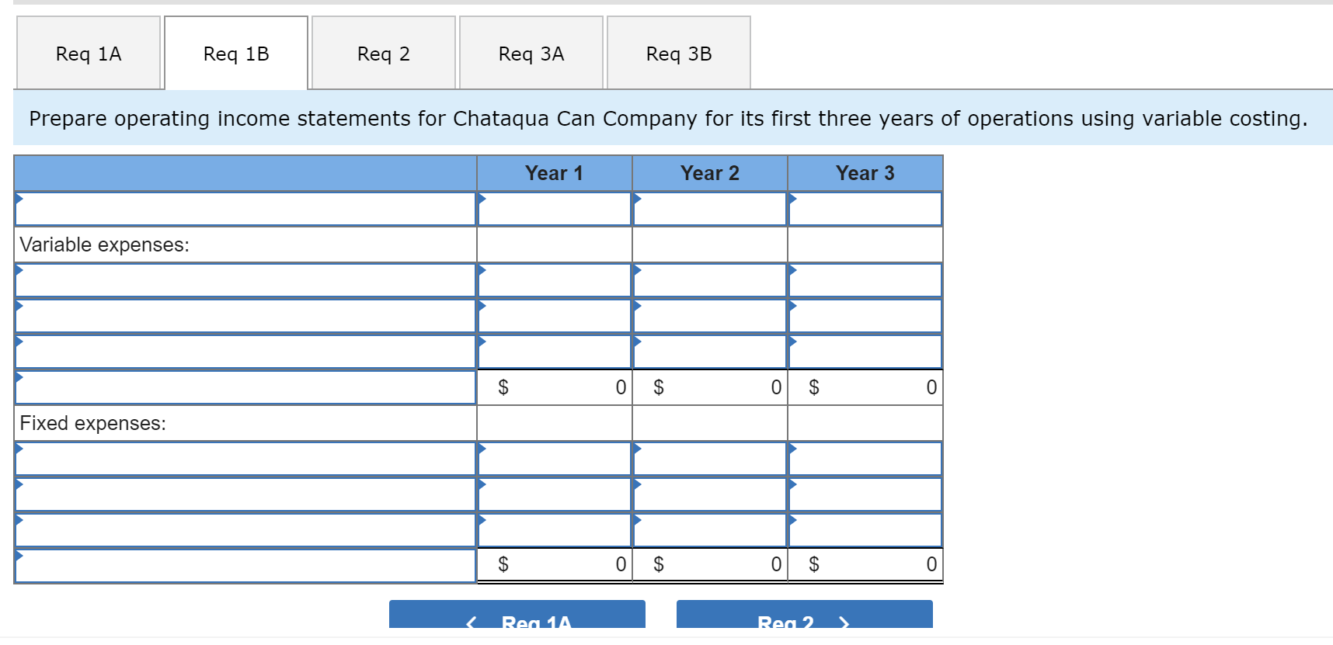
Task: Open the Req 3A tab
Action: (x=531, y=52)
